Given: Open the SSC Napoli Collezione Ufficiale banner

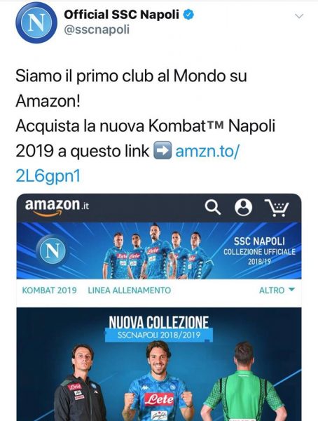Looking at the screenshot, I should tap(159, 250).
